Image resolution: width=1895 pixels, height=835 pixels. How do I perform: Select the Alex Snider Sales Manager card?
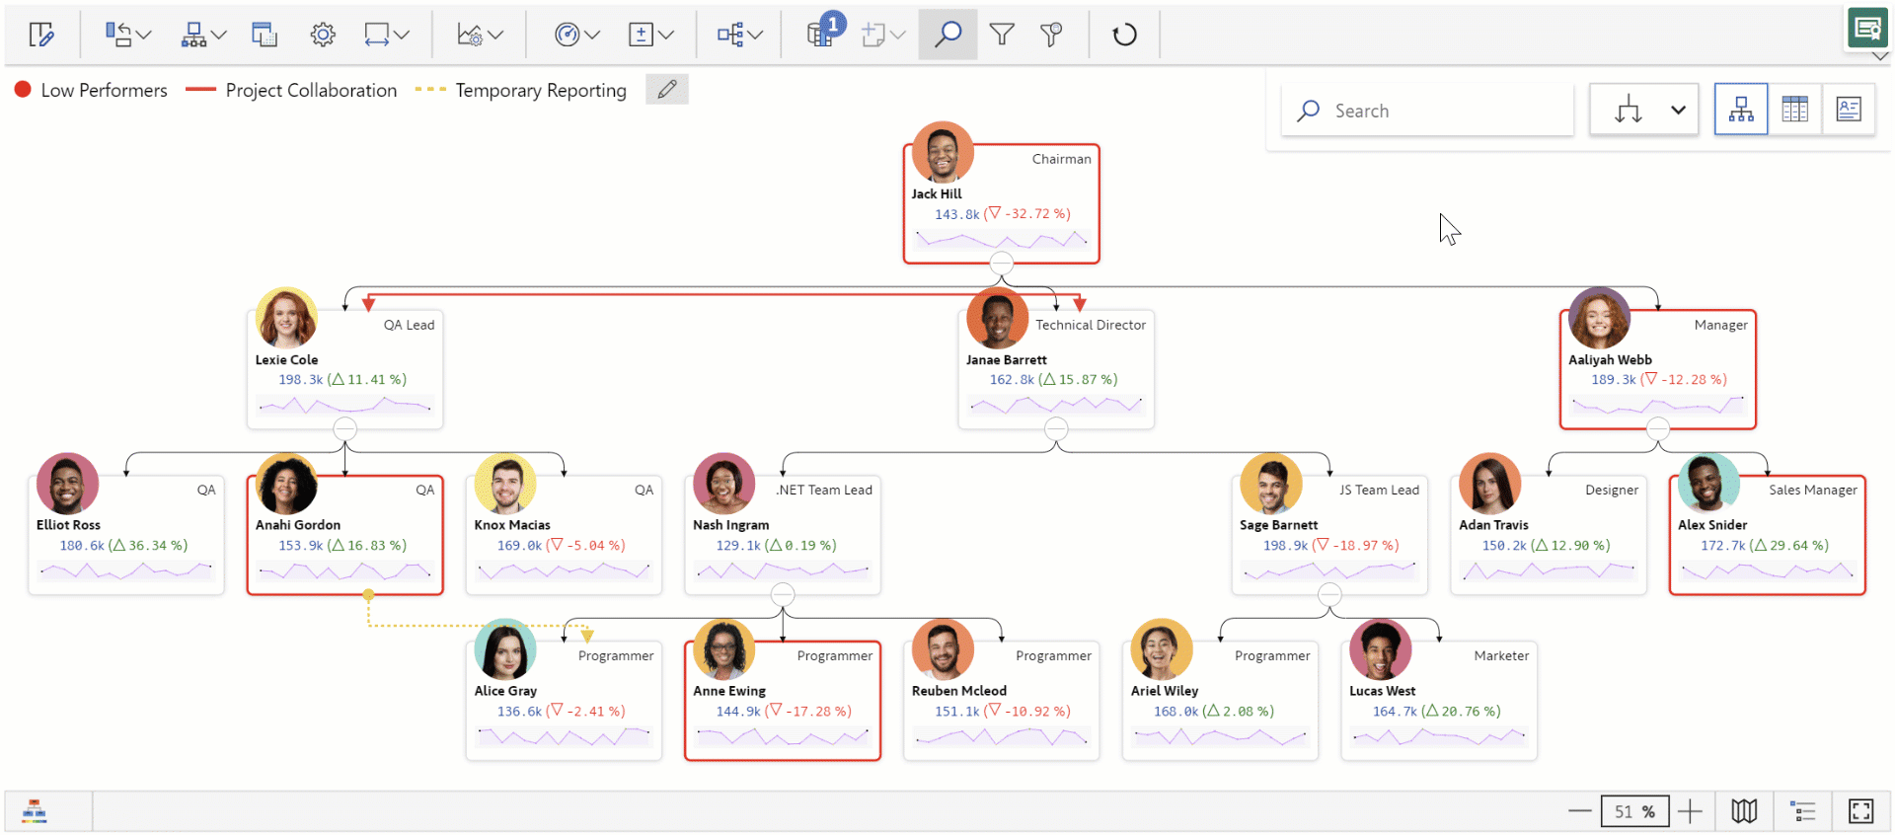pyautogui.click(x=1767, y=544)
